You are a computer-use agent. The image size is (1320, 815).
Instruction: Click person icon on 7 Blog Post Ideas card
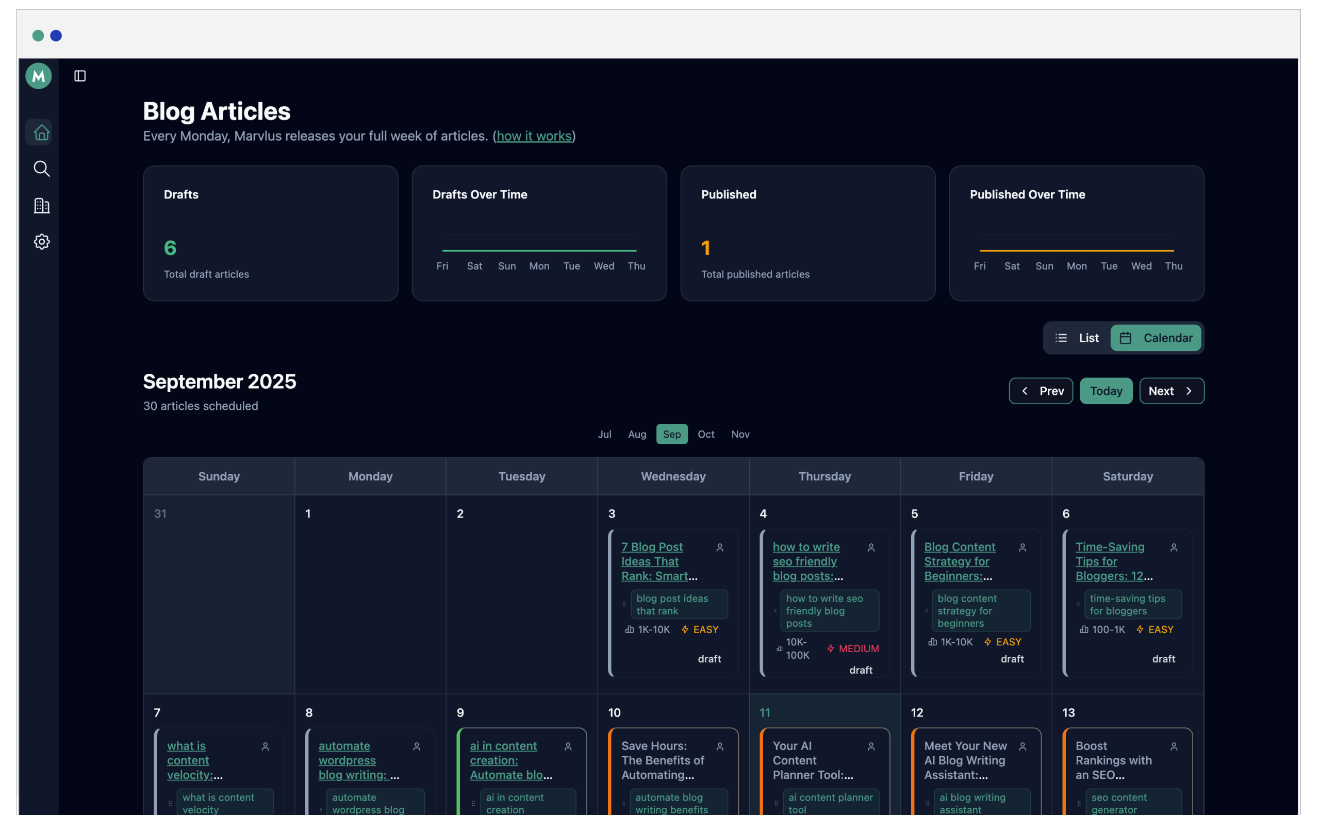point(720,547)
